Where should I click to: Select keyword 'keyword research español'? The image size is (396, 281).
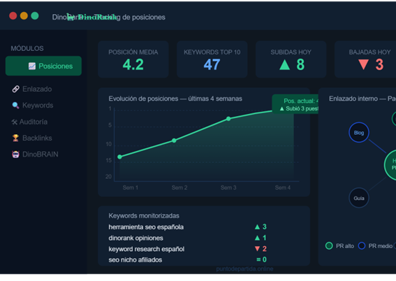[147, 249]
